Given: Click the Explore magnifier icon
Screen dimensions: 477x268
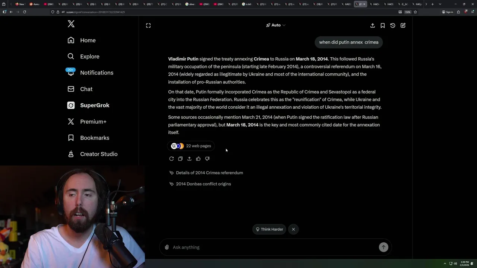Looking at the screenshot, I should (x=71, y=57).
